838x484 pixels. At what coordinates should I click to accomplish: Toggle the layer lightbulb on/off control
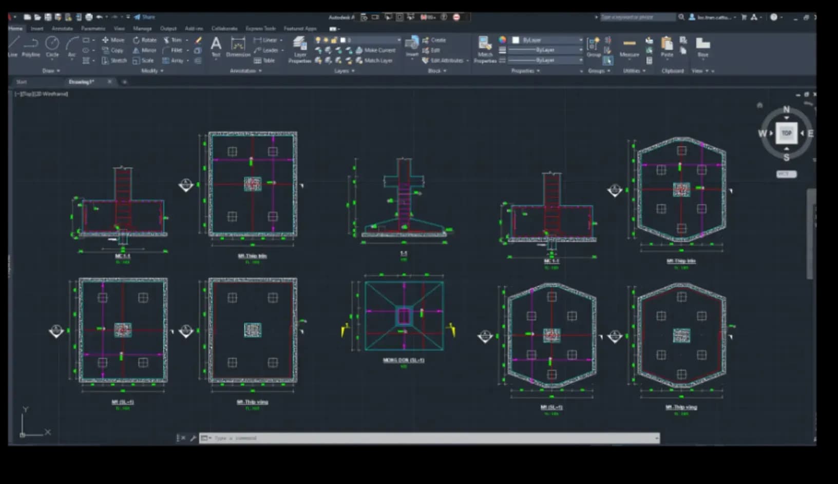pos(319,40)
